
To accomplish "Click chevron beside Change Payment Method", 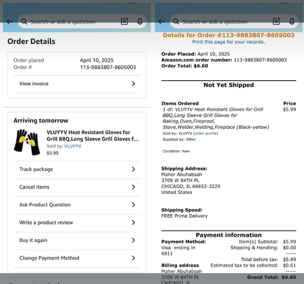I will click(133, 258).
